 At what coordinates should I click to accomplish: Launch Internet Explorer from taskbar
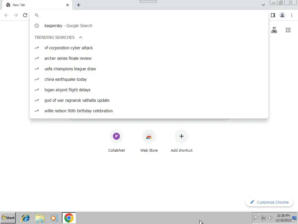(26, 218)
